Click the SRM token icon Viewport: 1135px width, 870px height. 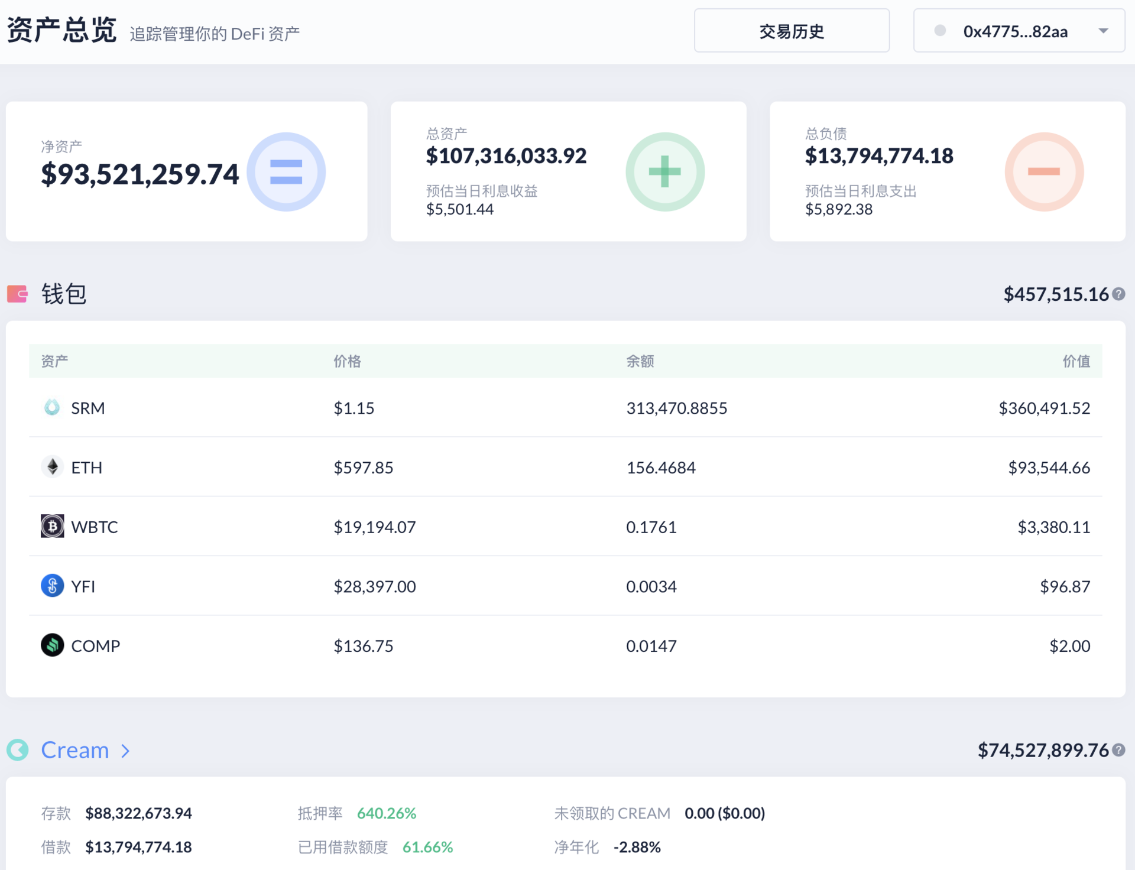[x=52, y=408]
